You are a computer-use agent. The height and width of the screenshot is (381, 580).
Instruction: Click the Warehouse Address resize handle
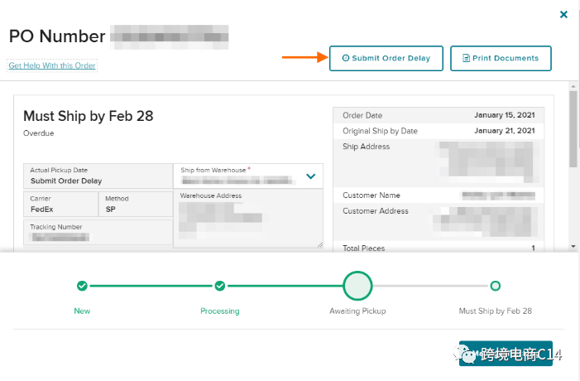[x=319, y=244]
